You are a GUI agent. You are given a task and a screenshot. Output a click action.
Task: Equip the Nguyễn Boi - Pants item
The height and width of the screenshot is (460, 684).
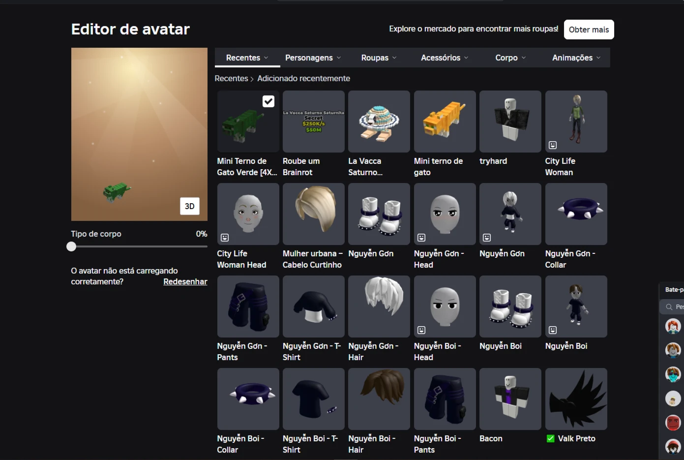pos(445,399)
